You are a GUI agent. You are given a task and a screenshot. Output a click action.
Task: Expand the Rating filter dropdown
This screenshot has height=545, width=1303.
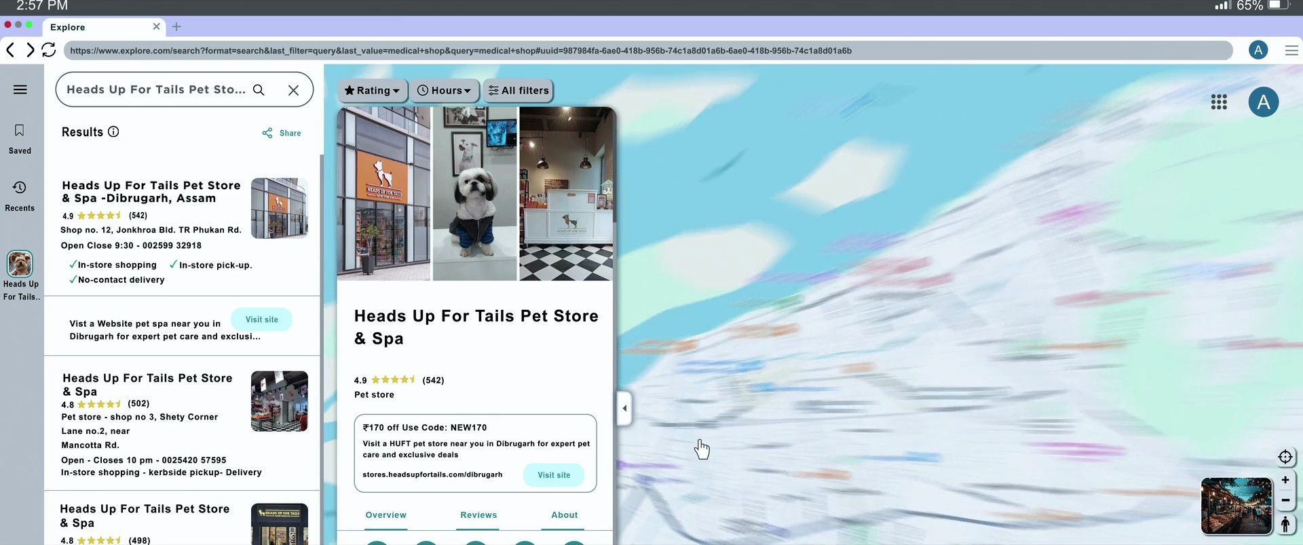(x=372, y=90)
